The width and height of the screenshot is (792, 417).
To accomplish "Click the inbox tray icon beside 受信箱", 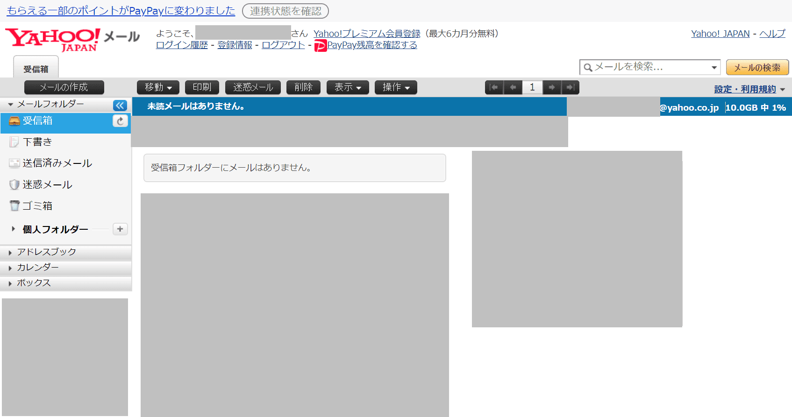I will pos(14,121).
